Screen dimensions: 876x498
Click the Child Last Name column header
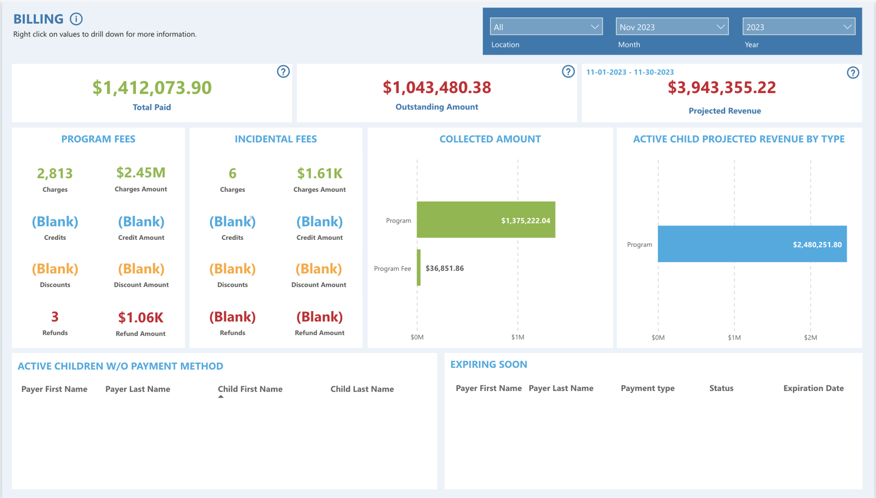coord(362,389)
